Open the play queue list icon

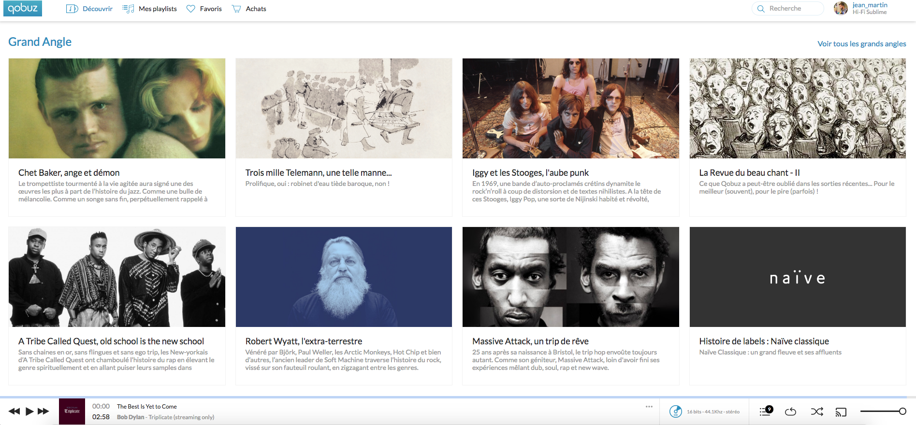[766, 411]
